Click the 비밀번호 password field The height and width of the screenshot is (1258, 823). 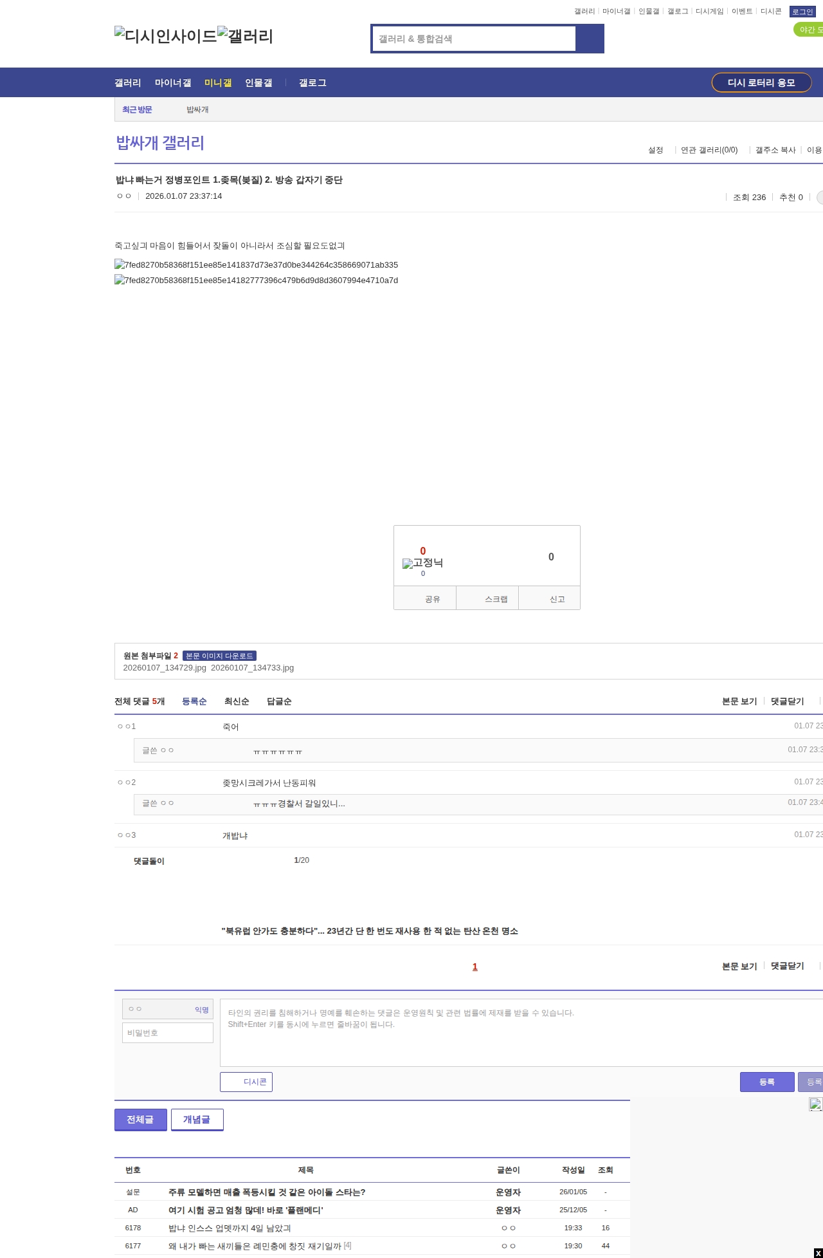168,1033
